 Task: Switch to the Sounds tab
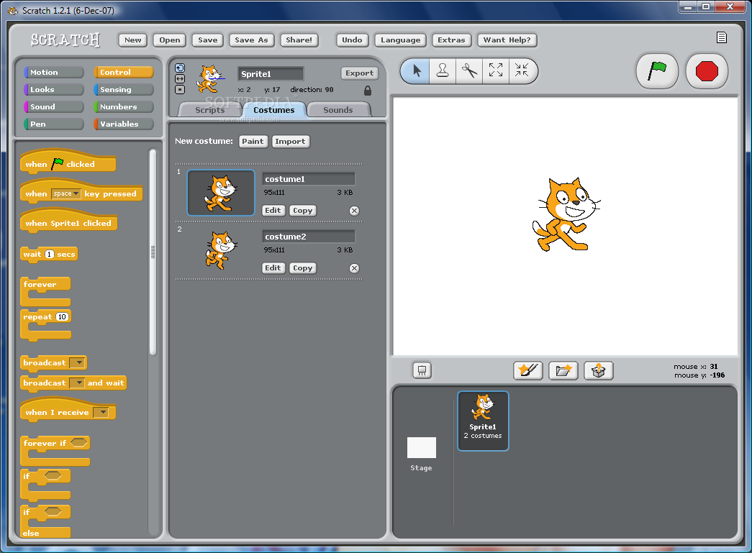point(338,110)
